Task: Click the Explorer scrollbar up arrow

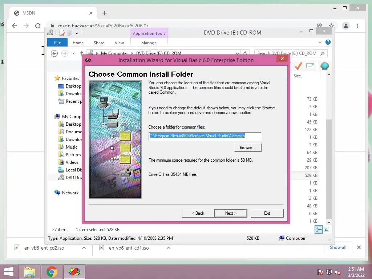Action: 329,74
